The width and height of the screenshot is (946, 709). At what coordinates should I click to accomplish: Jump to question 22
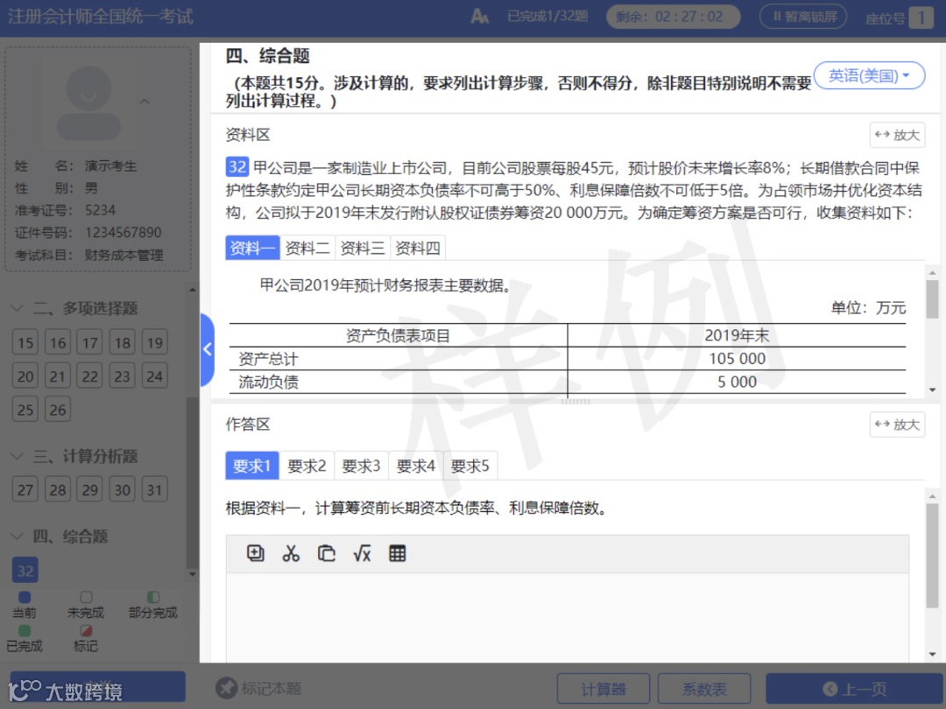click(90, 376)
